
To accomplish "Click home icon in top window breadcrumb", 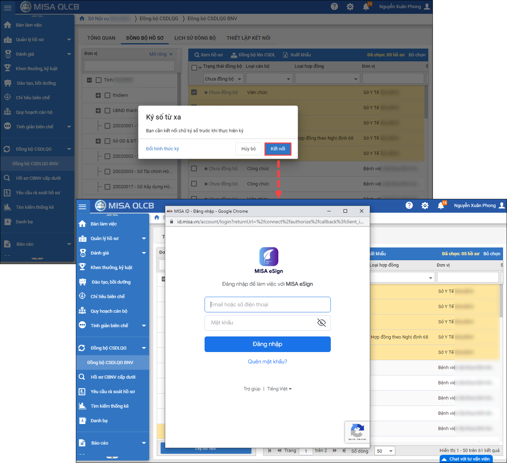I will click(x=82, y=18).
